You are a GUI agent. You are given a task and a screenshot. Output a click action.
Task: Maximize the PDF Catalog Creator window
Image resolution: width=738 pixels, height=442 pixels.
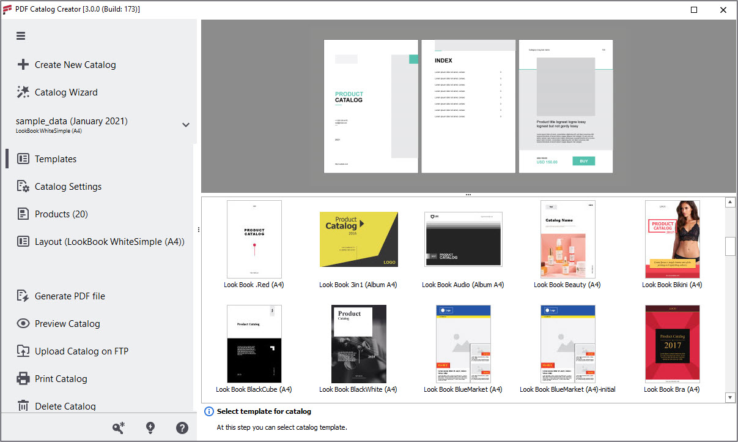pos(694,9)
